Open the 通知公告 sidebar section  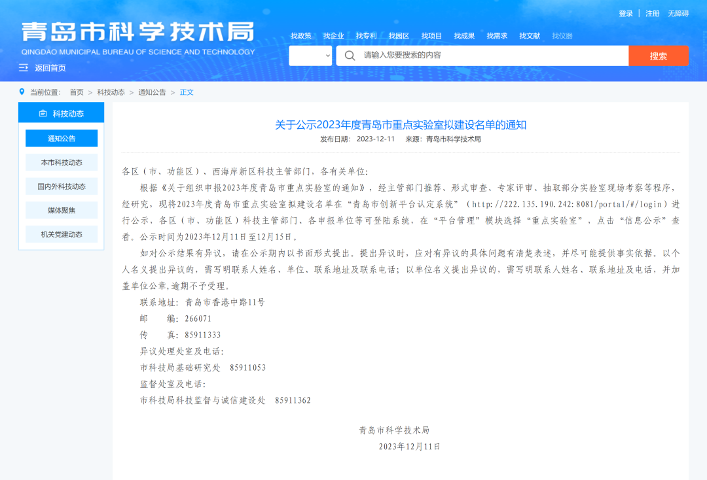pos(62,138)
